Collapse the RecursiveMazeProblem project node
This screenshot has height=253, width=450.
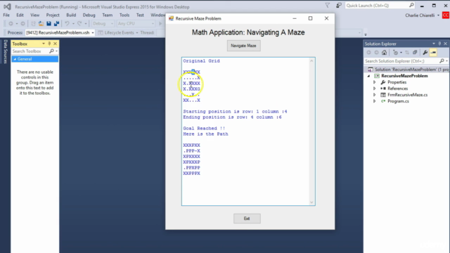click(368, 76)
